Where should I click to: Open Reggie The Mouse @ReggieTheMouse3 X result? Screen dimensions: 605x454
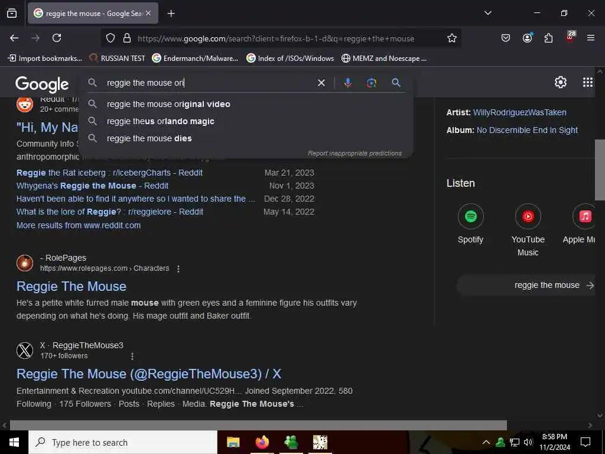[149, 374]
